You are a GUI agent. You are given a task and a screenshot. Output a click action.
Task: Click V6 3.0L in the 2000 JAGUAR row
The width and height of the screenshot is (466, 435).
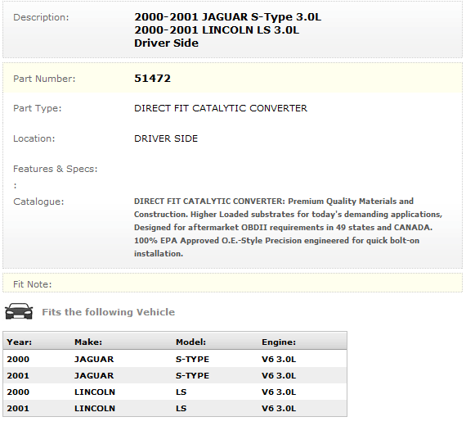click(279, 359)
